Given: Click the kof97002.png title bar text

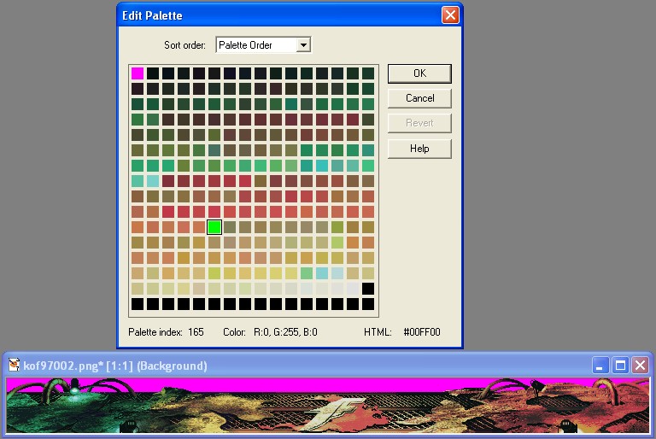Looking at the screenshot, I should tap(115, 366).
